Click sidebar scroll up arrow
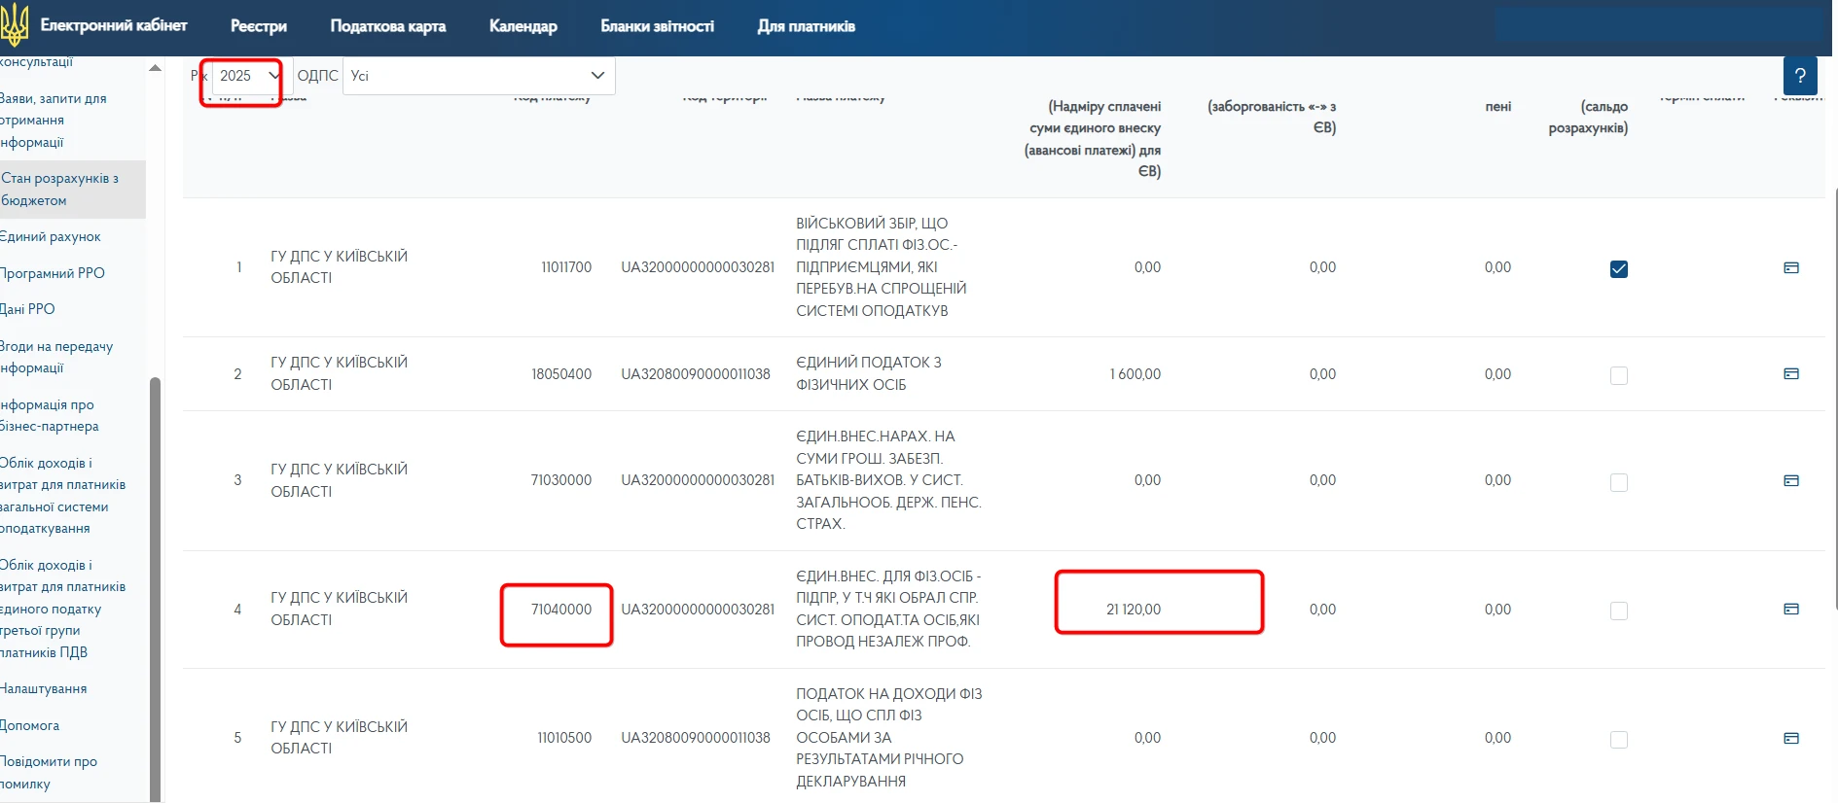The height and width of the screenshot is (803, 1838). click(x=155, y=68)
